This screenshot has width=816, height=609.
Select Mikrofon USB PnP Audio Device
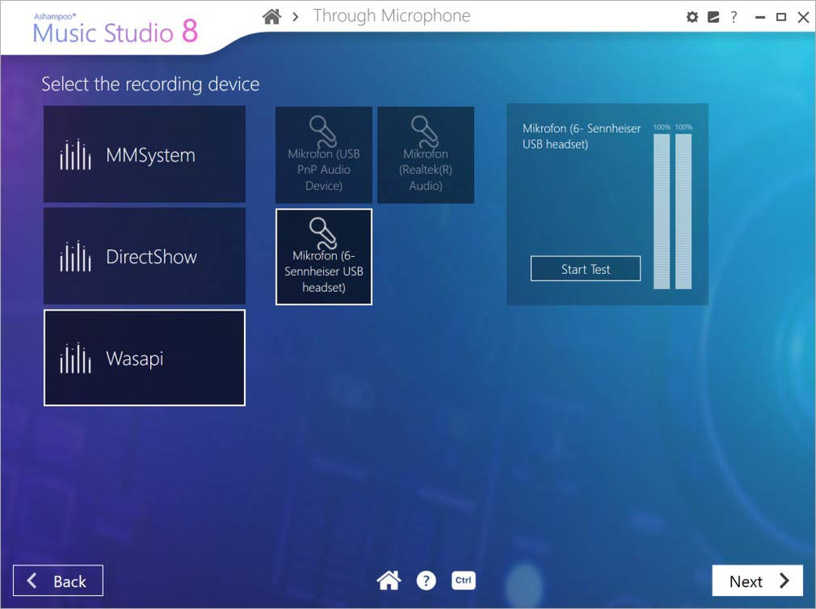tap(324, 155)
